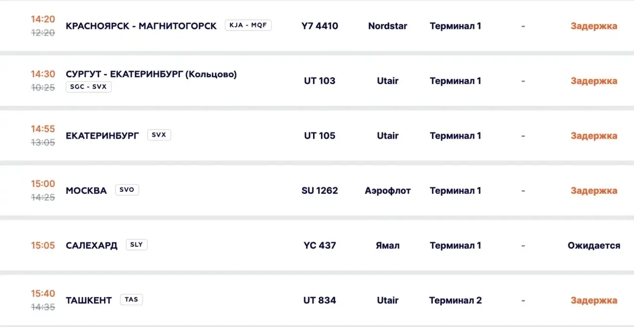Click the Ожидается status for YC 437
The width and height of the screenshot is (634, 327).
(x=594, y=245)
